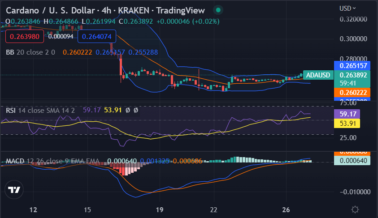Click the MACD signal value 0.000686 in legend

[x=187, y=161]
